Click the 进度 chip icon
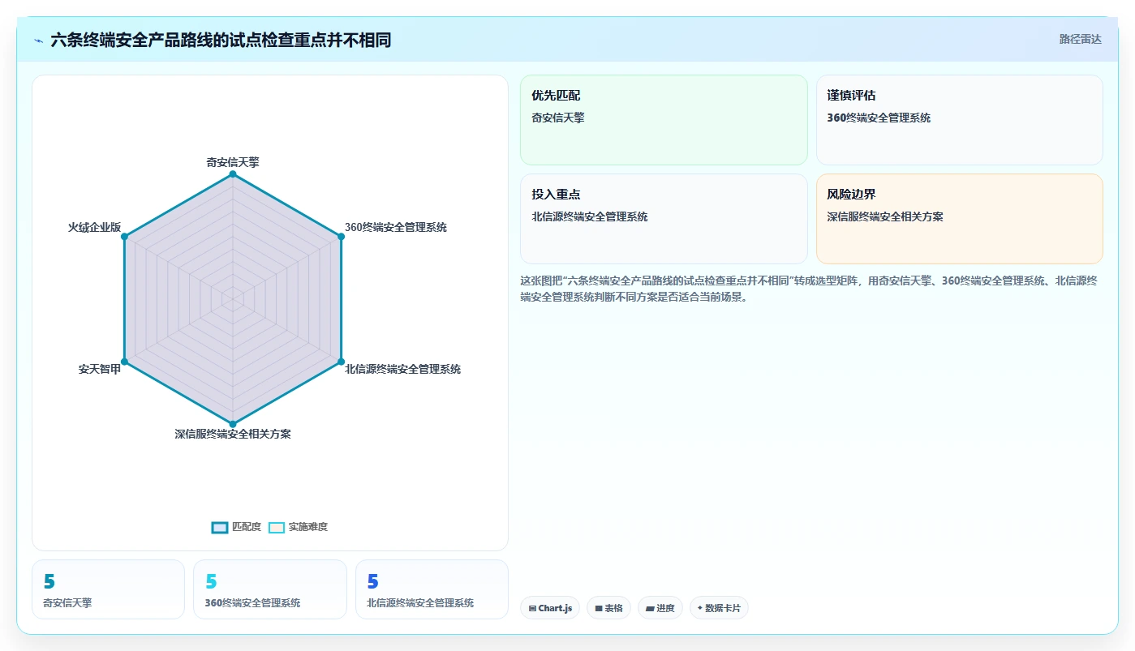 pyautogui.click(x=650, y=608)
